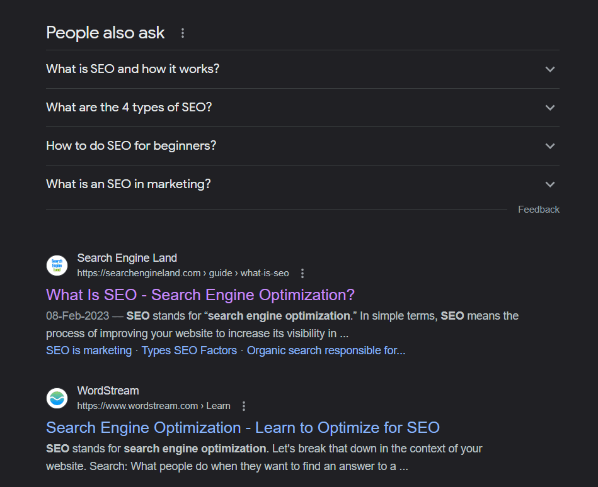The image size is (598, 487).
Task: Open the 'What Is SEO - Search Engine Optimization?' result
Action: 200,294
